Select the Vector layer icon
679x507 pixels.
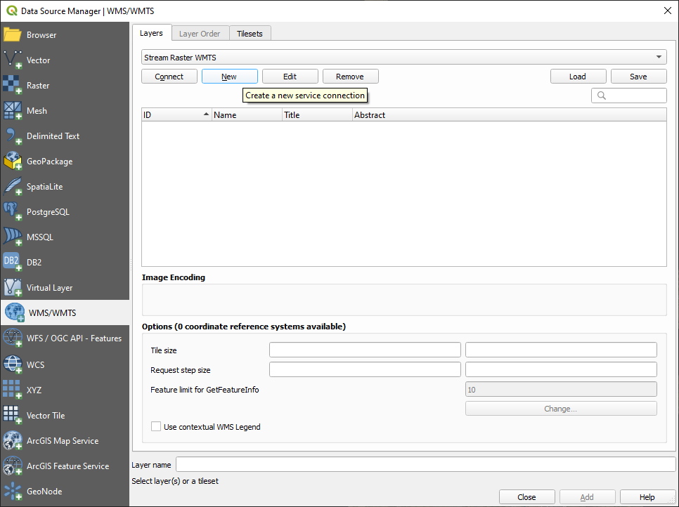12,60
